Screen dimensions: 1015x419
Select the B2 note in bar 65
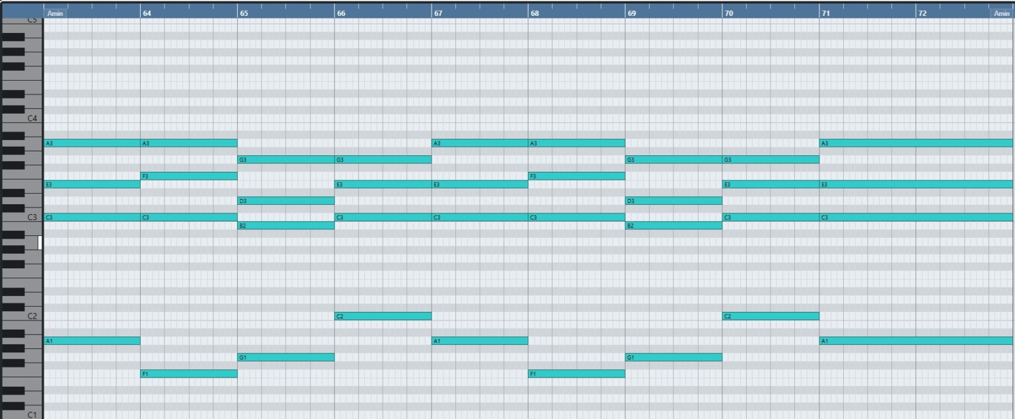tap(285, 225)
